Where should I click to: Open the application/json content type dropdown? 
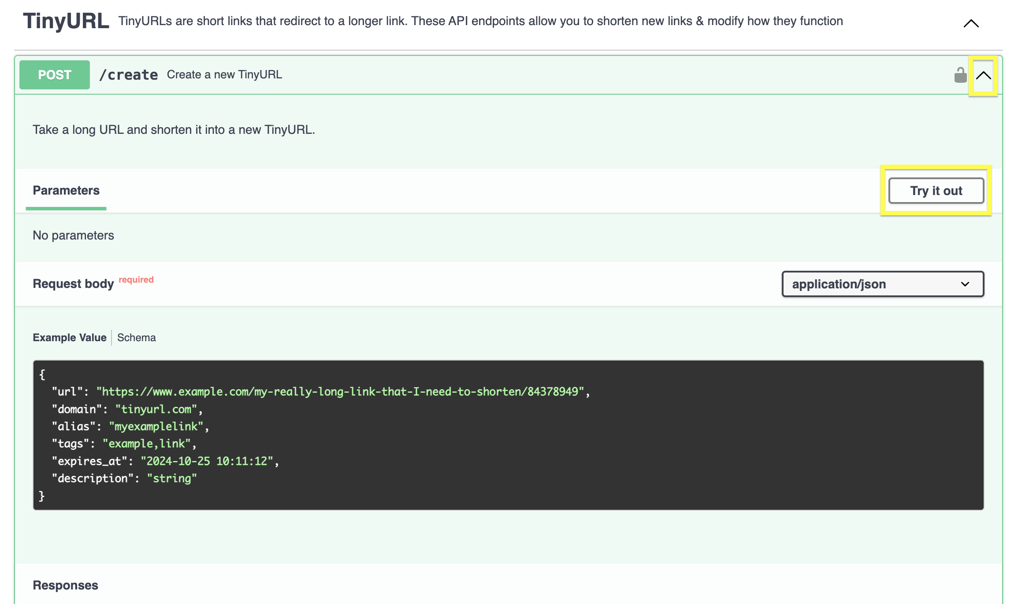(882, 284)
